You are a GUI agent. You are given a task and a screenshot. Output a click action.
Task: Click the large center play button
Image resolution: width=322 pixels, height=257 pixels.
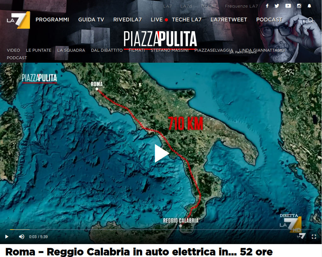point(162,153)
